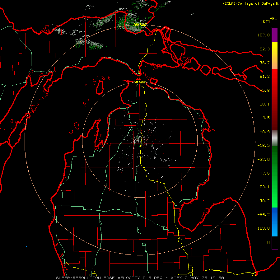Viewport: 280px width, 280px height.
Task: Click the -0.9 velocity scale value
Action: [x=265, y=132]
